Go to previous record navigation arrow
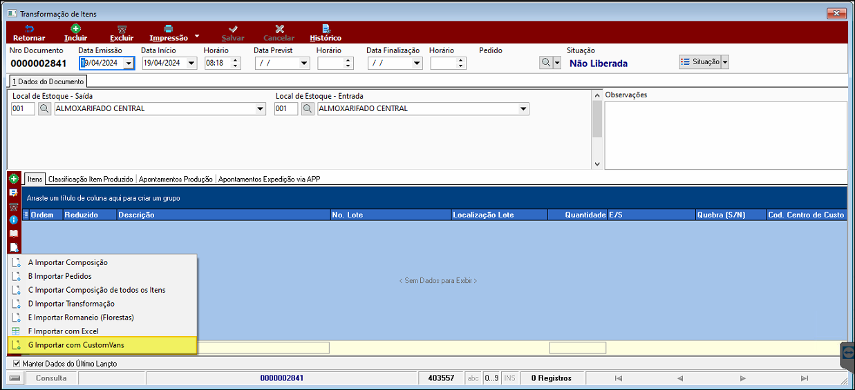Image resolution: width=855 pixels, height=390 pixels. coord(680,378)
